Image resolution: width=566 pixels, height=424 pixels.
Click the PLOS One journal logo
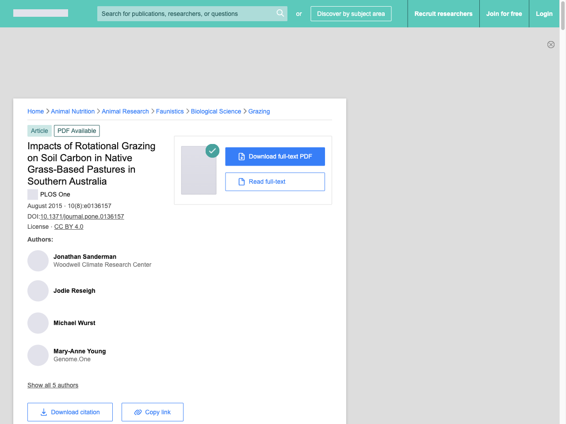(x=32, y=194)
